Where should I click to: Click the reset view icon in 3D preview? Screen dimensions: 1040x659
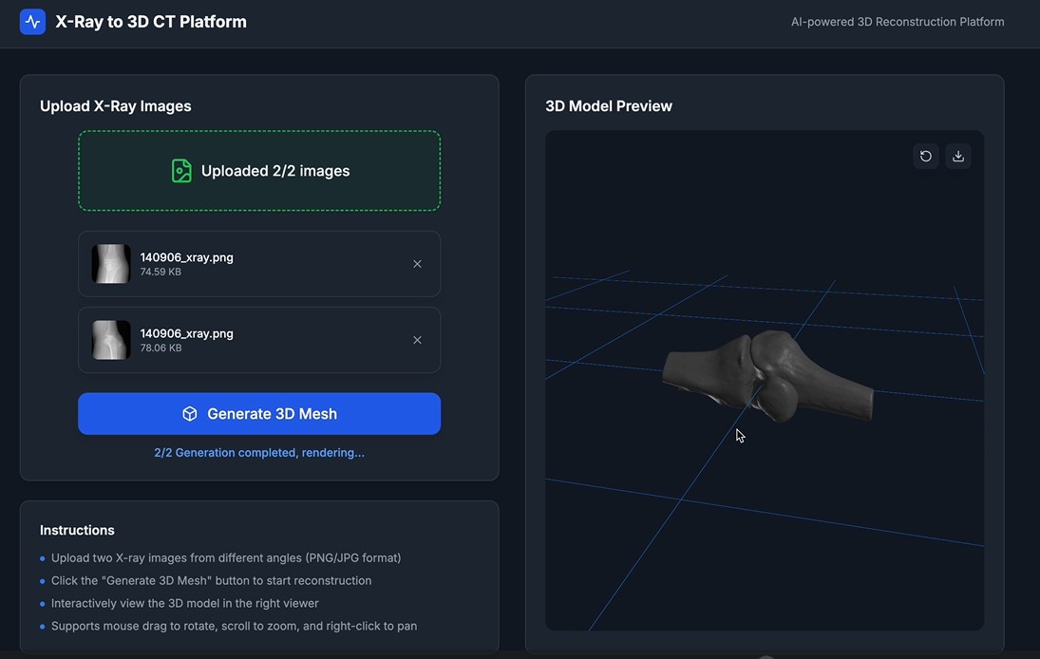tap(925, 156)
